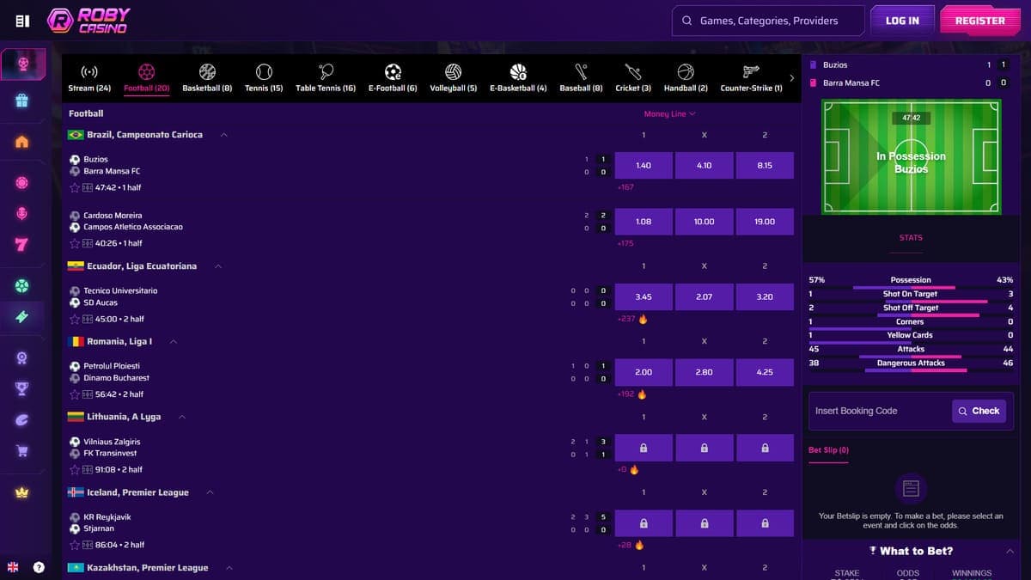
Task: Open pitch tracker icon for Petrolul Ploiesti match
Action: (x=88, y=394)
